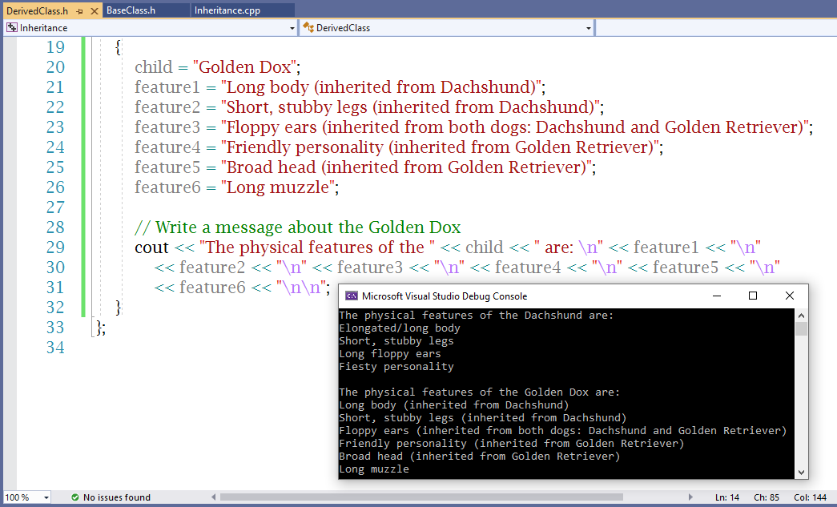This screenshot has width=837, height=507.
Task: Click the Ln: 14 status bar entry
Action: (727, 497)
